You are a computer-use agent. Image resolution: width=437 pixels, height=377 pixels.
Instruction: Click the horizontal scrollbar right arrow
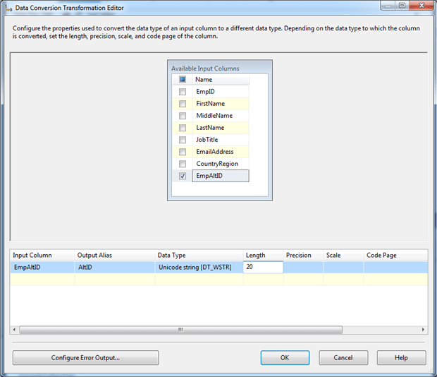pyautogui.click(x=423, y=330)
